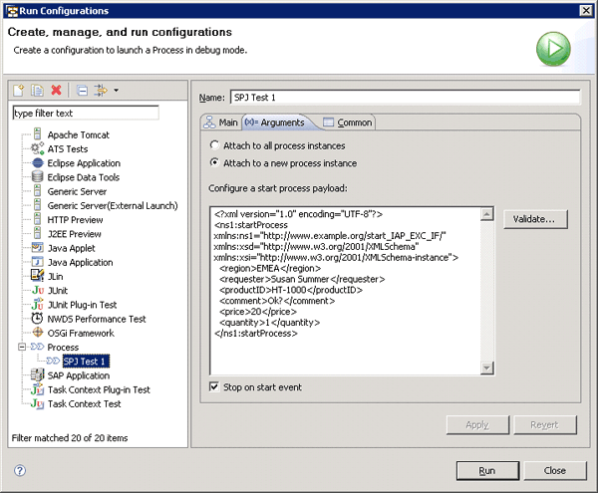The width and height of the screenshot is (598, 493).
Task: Open the filter configurations toolbar icon
Action: [x=101, y=91]
